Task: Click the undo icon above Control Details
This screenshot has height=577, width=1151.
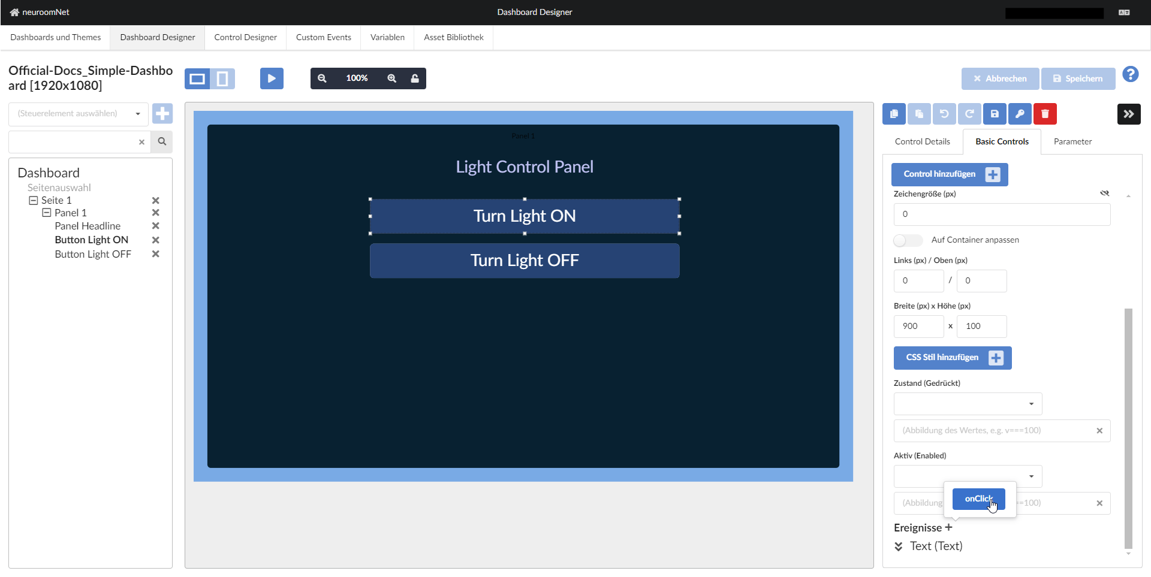Action: click(x=944, y=114)
